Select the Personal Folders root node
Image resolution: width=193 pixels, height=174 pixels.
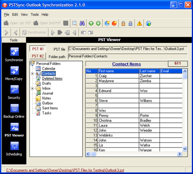click(x=48, y=63)
